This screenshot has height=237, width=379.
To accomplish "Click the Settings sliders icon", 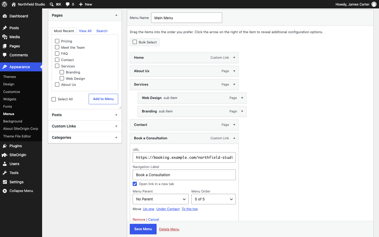I will pos(5,182).
